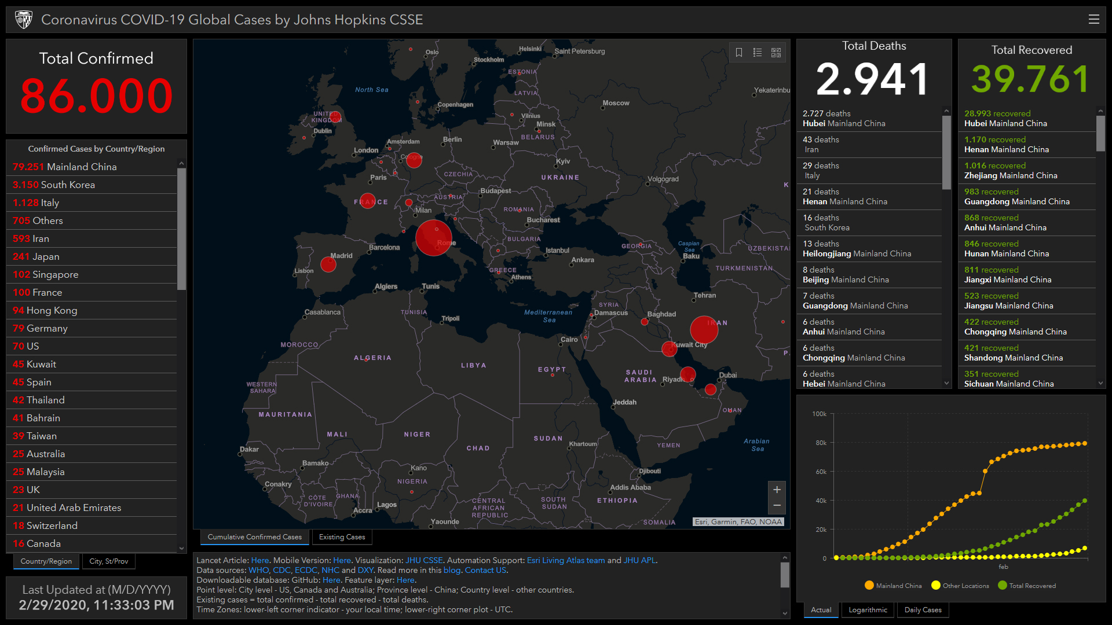The width and height of the screenshot is (1112, 625).
Task: Switch to Existing Cases tab
Action: tap(342, 537)
